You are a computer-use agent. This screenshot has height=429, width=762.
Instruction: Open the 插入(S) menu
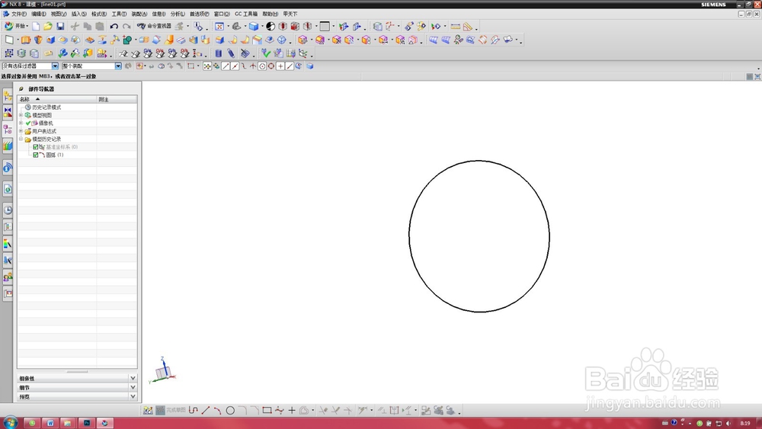pos(78,14)
